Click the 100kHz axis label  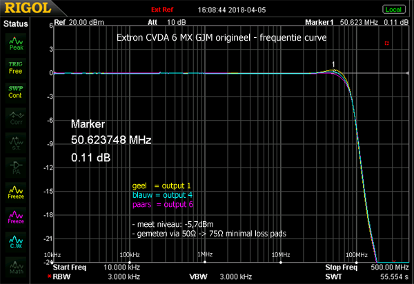[x=130, y=255]
